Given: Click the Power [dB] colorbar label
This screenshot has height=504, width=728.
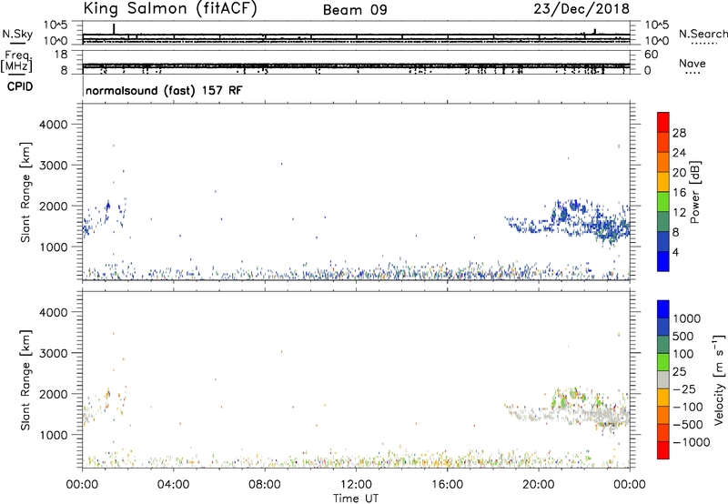Looking at the screenshot, I should [x=695, y=192].
